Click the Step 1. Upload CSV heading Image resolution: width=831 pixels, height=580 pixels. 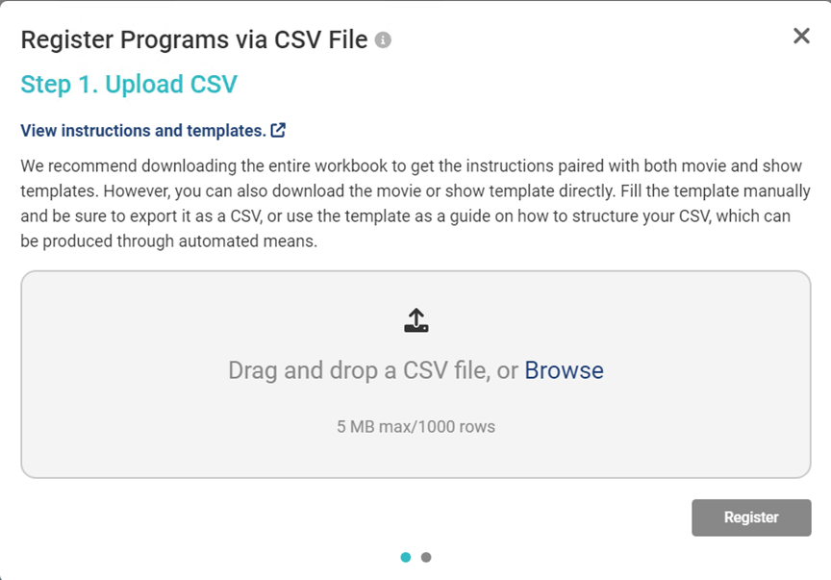[x=129, y=85]
